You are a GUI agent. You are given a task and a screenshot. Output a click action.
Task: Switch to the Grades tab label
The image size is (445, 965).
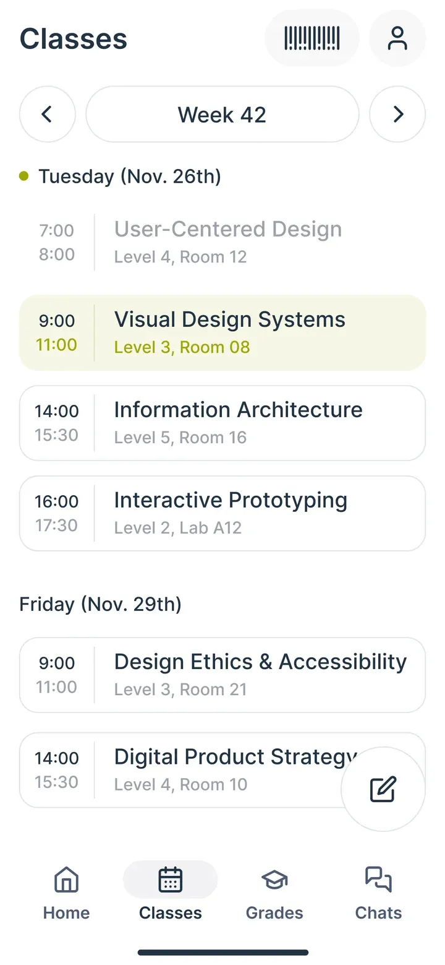click(274, 913)
